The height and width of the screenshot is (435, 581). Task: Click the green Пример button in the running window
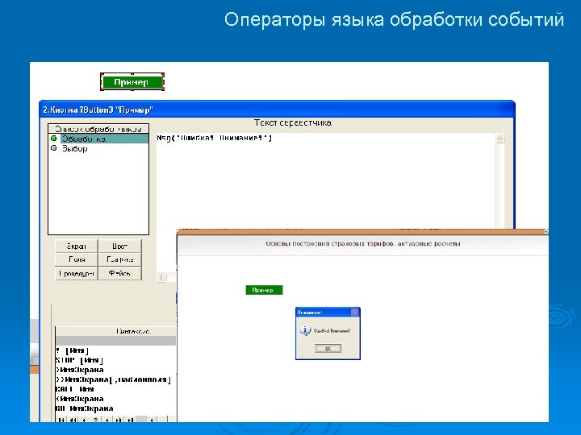pos(264,290)
